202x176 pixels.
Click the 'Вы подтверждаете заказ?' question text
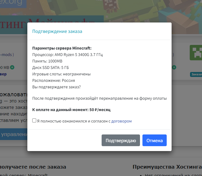[x=56, y=87]
